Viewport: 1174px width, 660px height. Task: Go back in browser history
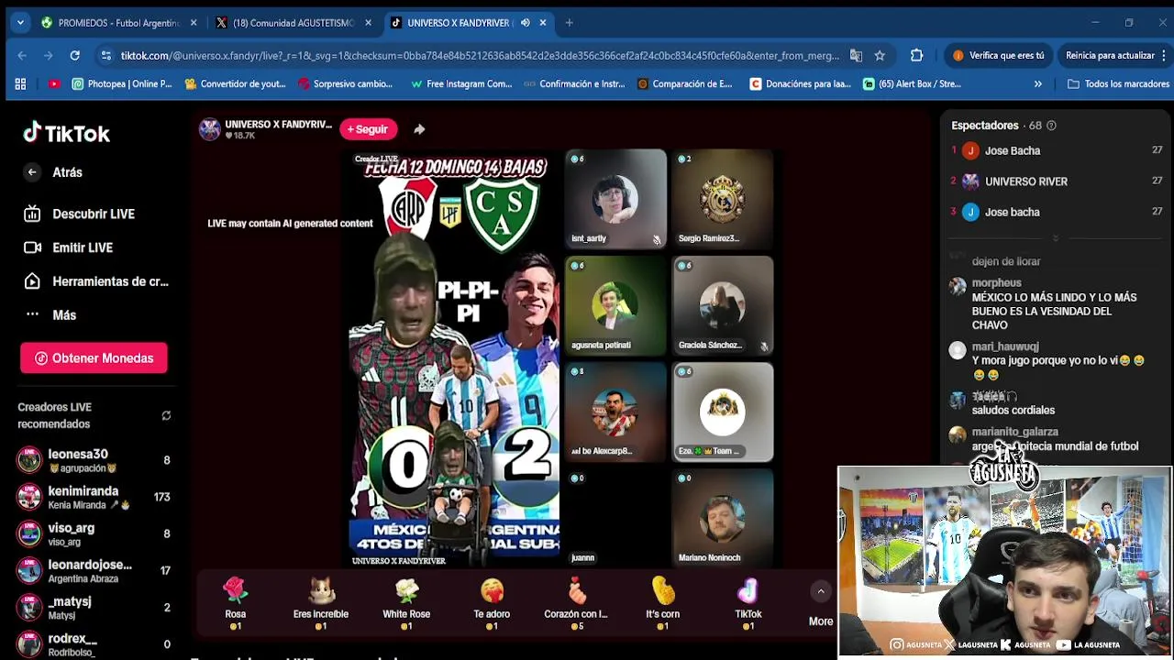pos(22,56)
